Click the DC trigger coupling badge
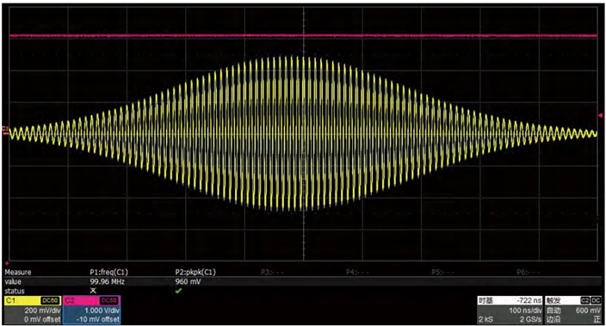 pyautogui.click(x=596, y=300)
